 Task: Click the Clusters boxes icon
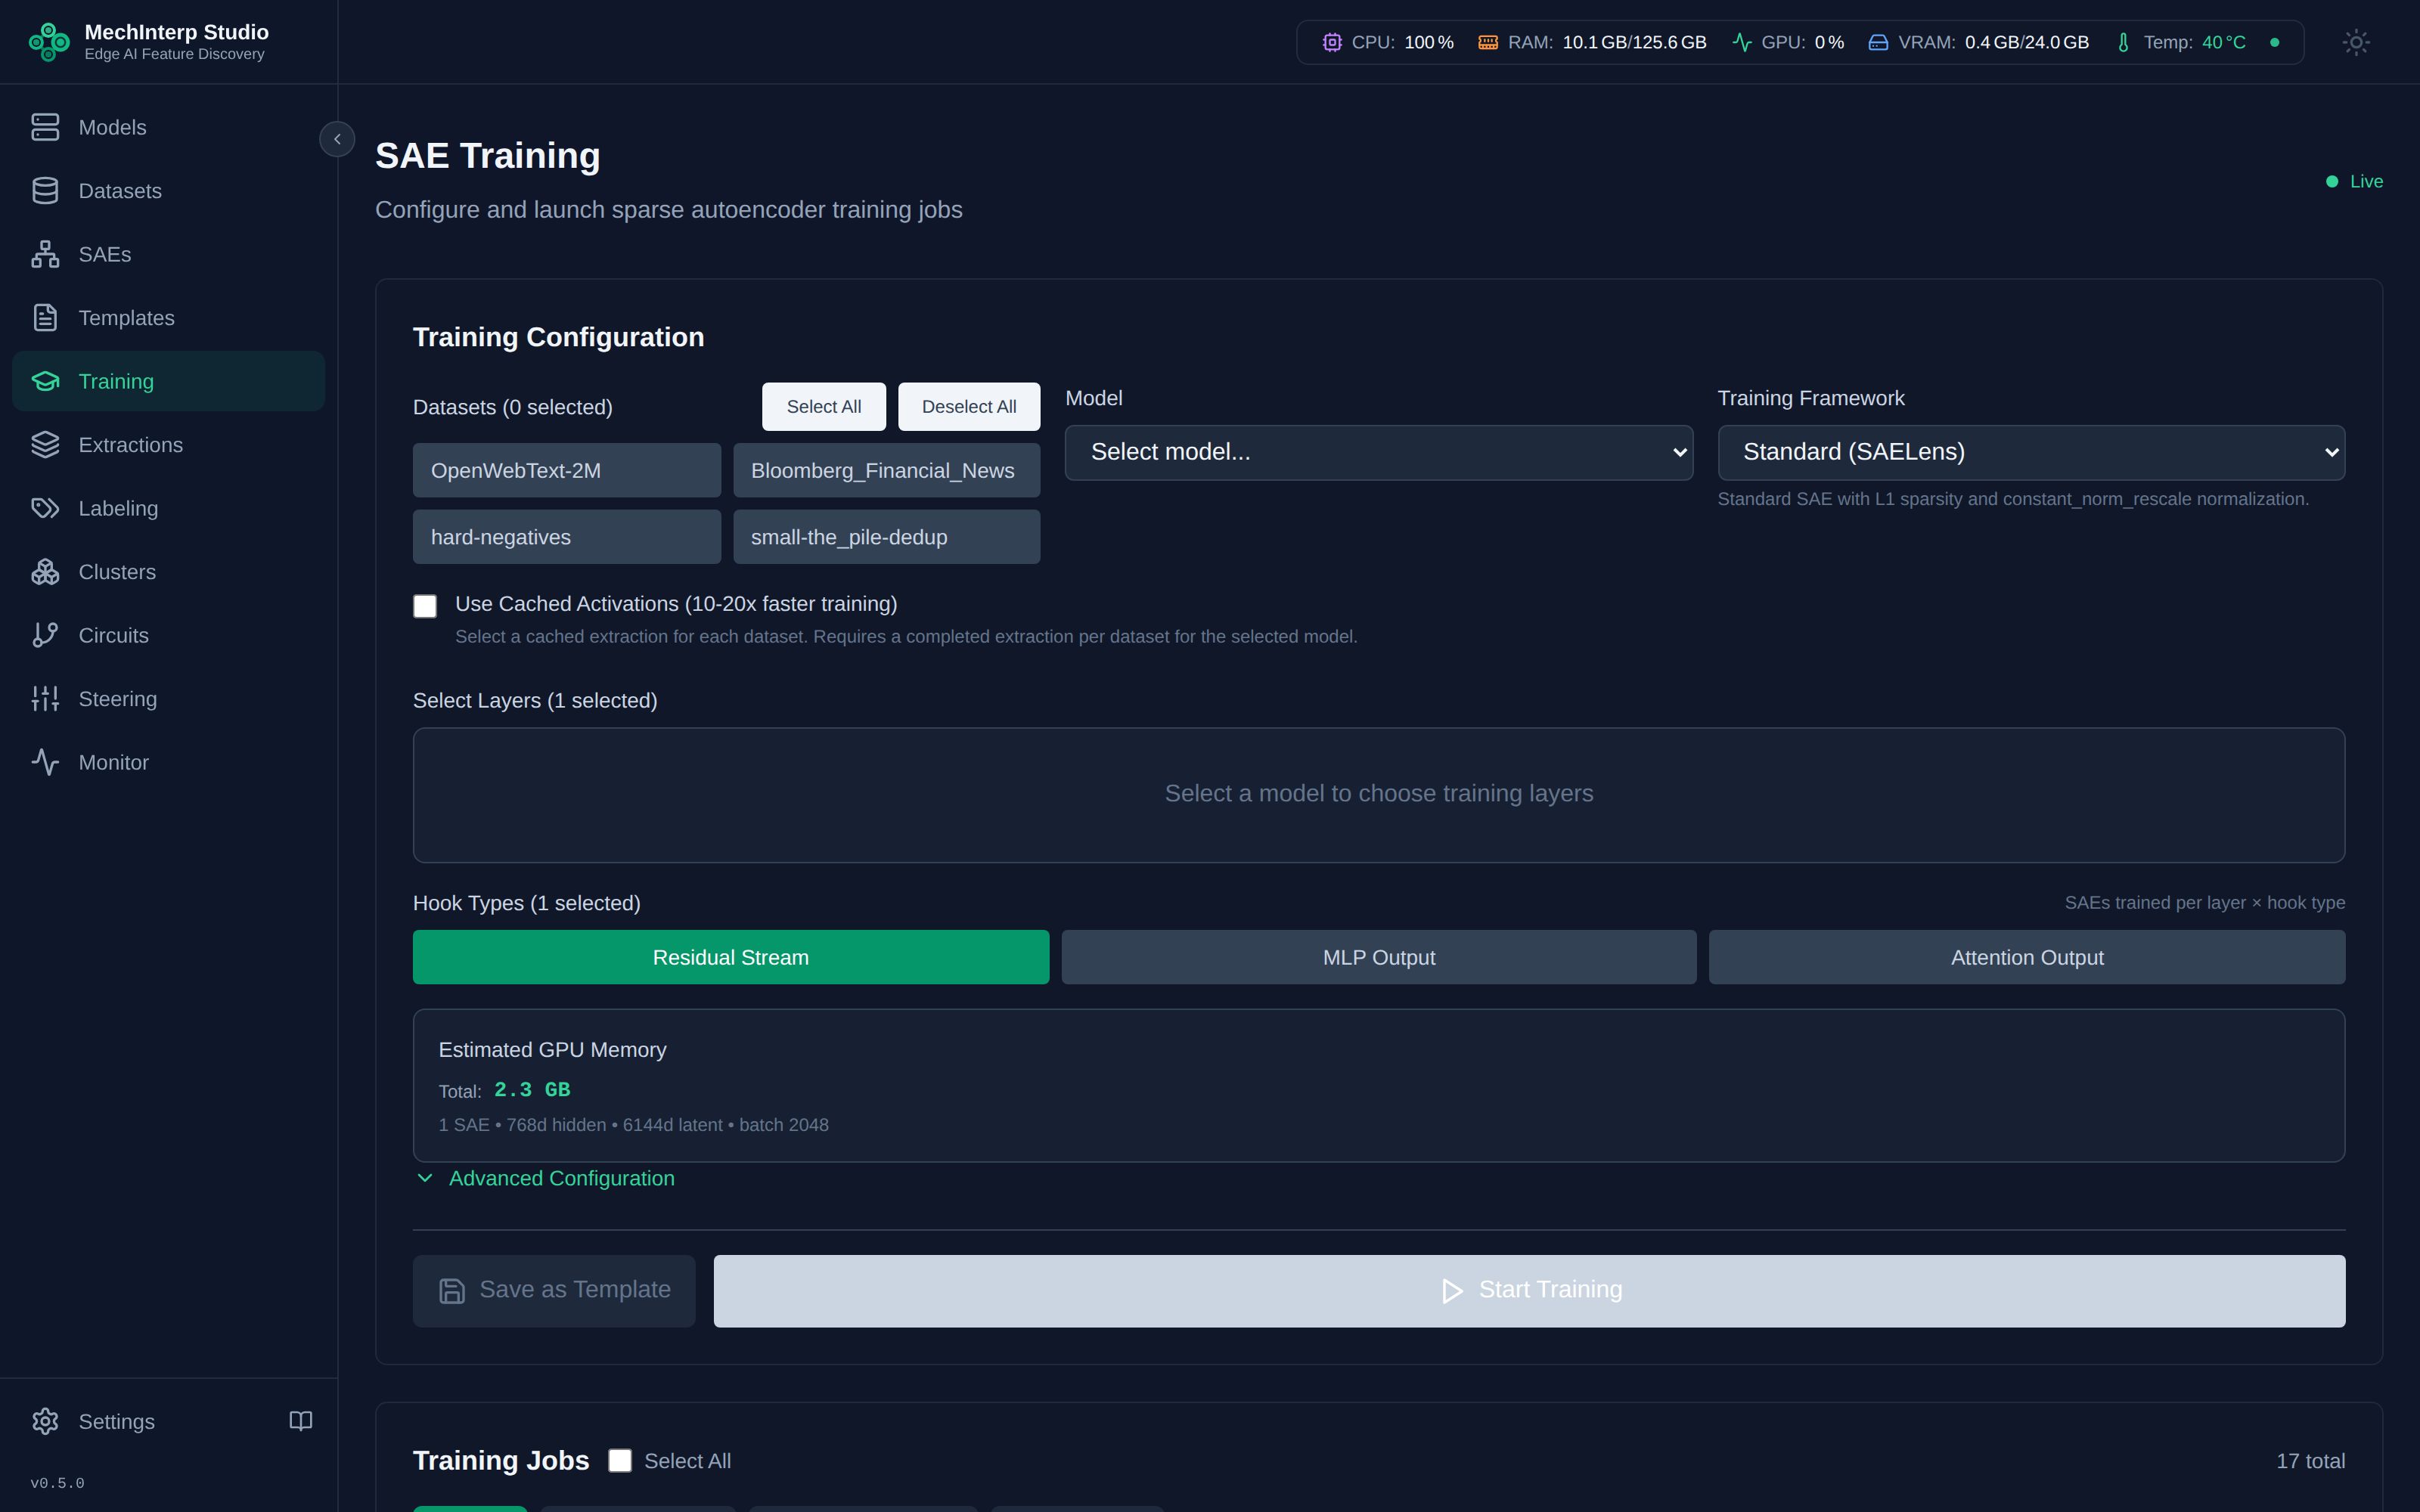coord(45,572)
